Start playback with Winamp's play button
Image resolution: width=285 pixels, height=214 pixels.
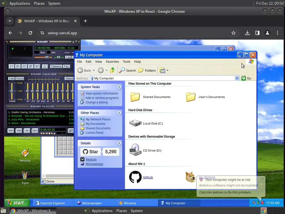18,66
